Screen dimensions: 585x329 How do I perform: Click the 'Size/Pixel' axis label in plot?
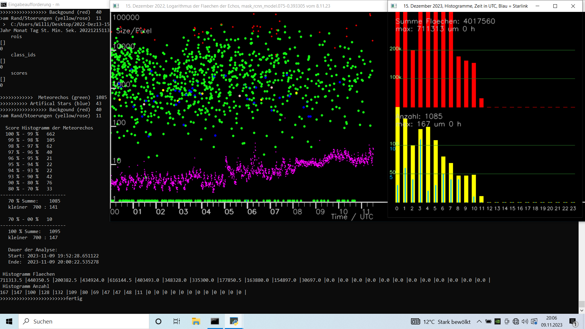coord(134,31)
